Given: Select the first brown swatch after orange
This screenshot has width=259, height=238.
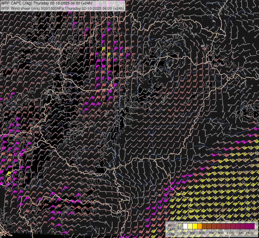Looking at the screenshot, I should pyautogui.click(x=204, y=226).
